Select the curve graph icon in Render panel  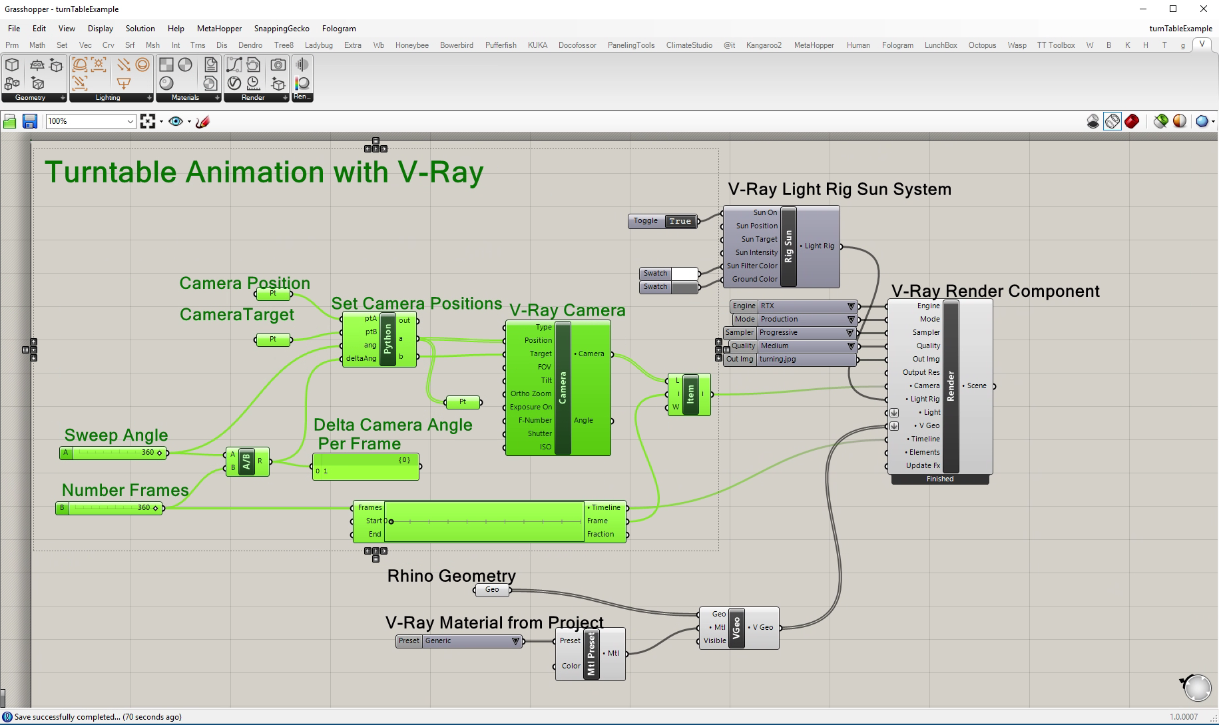pyautogui.click(x=234, y=65)
